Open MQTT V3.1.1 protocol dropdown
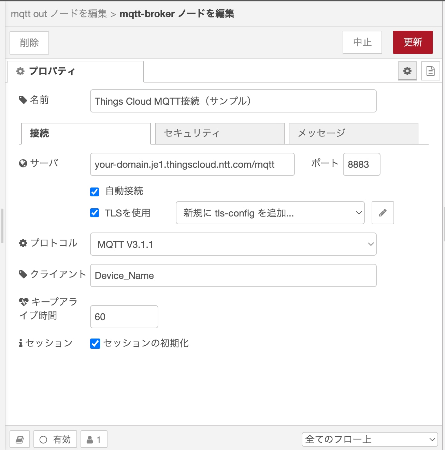Viewport: 445px width, 450px height. [x=233, y=244]
